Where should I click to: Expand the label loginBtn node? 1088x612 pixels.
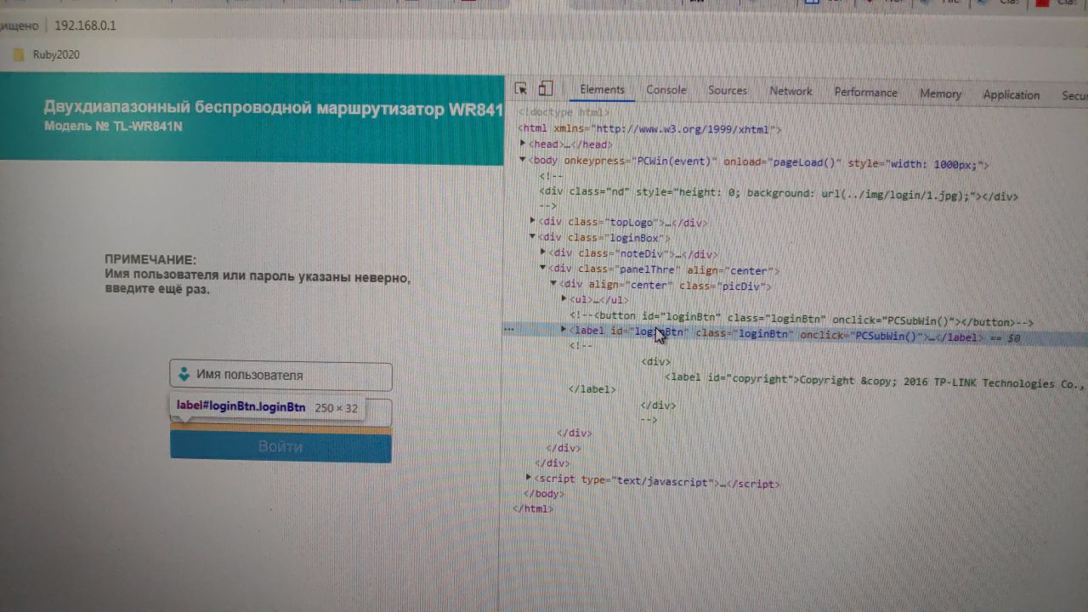click(x=564, y=330)
